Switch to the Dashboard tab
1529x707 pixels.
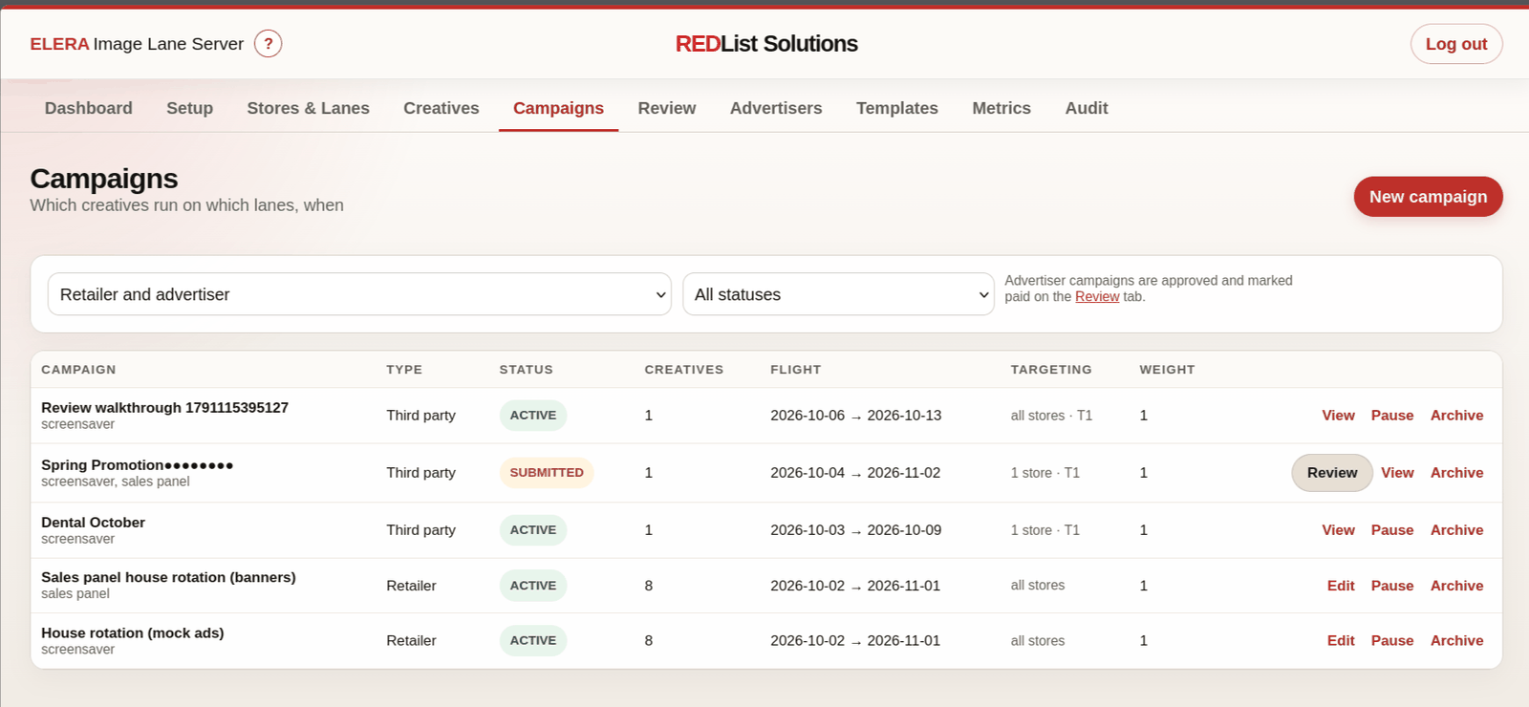(x=89, y=108)
